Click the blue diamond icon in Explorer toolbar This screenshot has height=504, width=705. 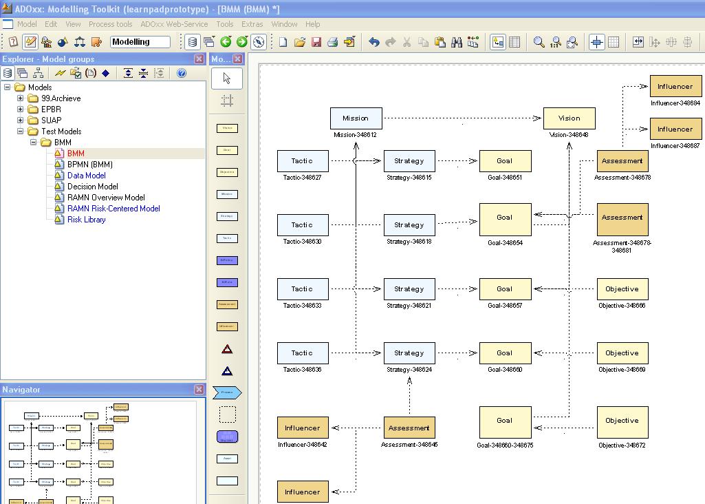pos(106,73)
